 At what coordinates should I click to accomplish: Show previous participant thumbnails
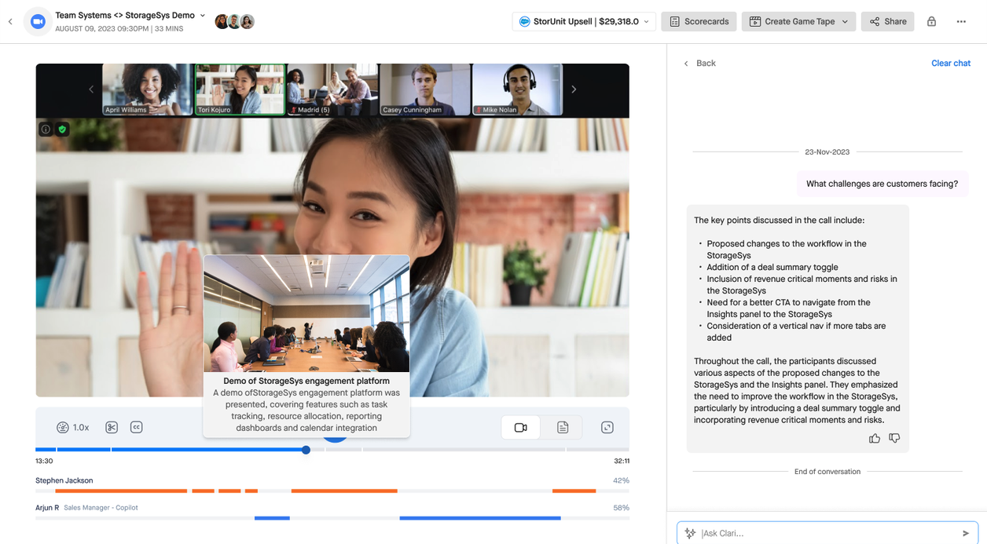(x=91, y=89)
